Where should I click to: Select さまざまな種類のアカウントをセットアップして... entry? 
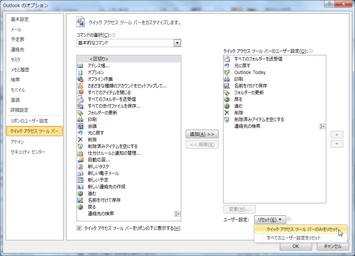pyautogui.click(x=129, y=86)
